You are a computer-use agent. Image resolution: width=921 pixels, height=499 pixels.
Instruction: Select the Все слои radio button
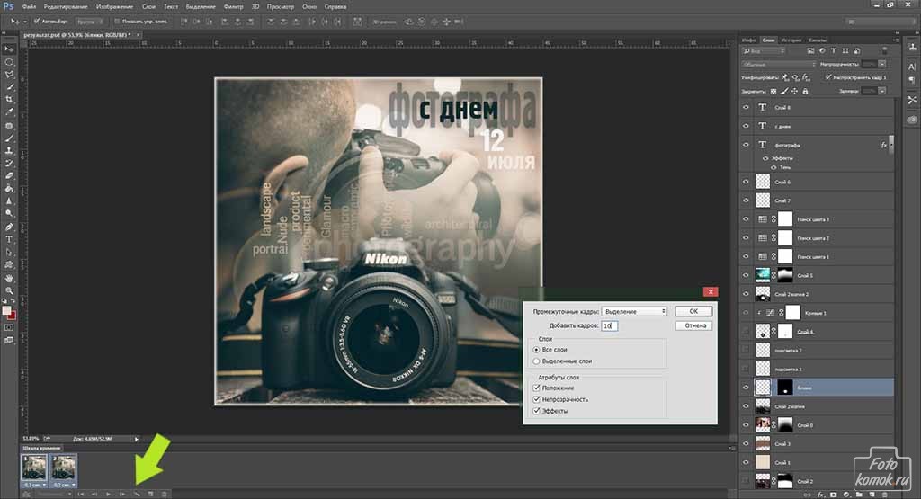point(536,349)
